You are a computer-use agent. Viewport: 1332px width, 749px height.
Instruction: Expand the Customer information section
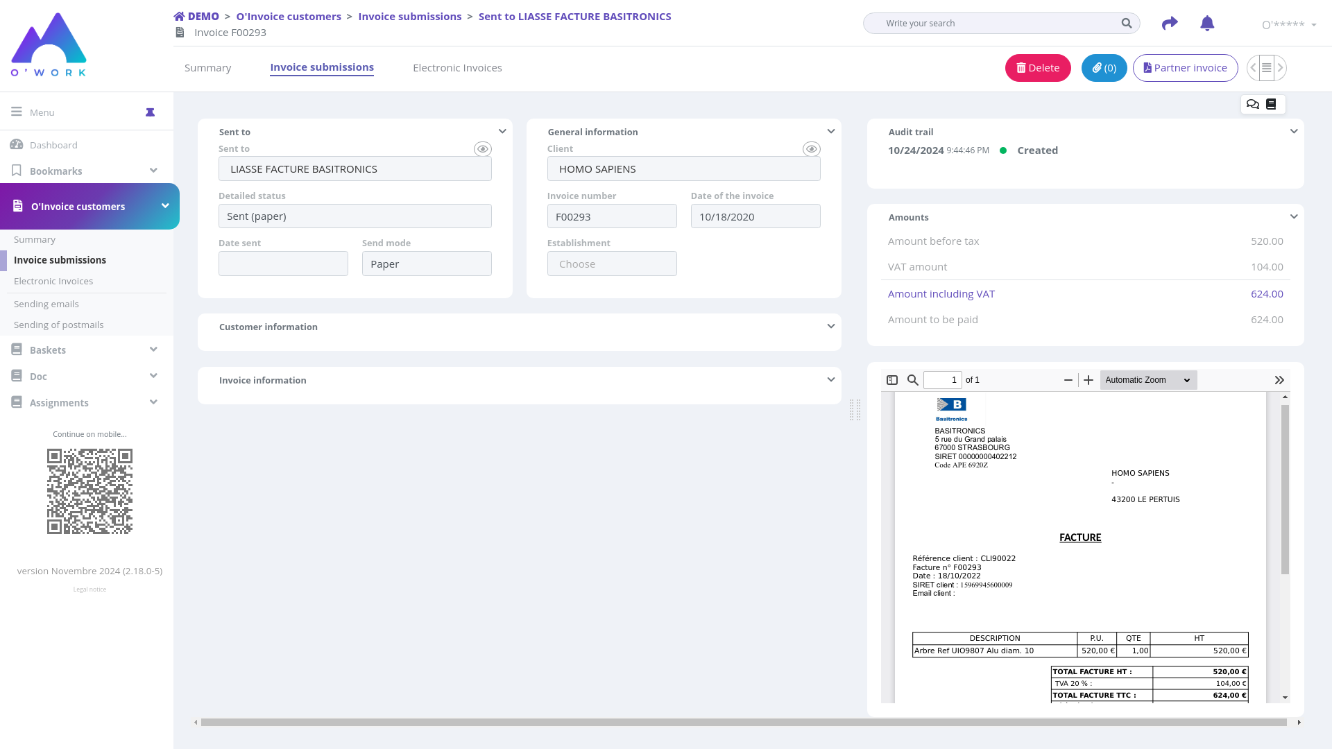(x=830, y=327)
